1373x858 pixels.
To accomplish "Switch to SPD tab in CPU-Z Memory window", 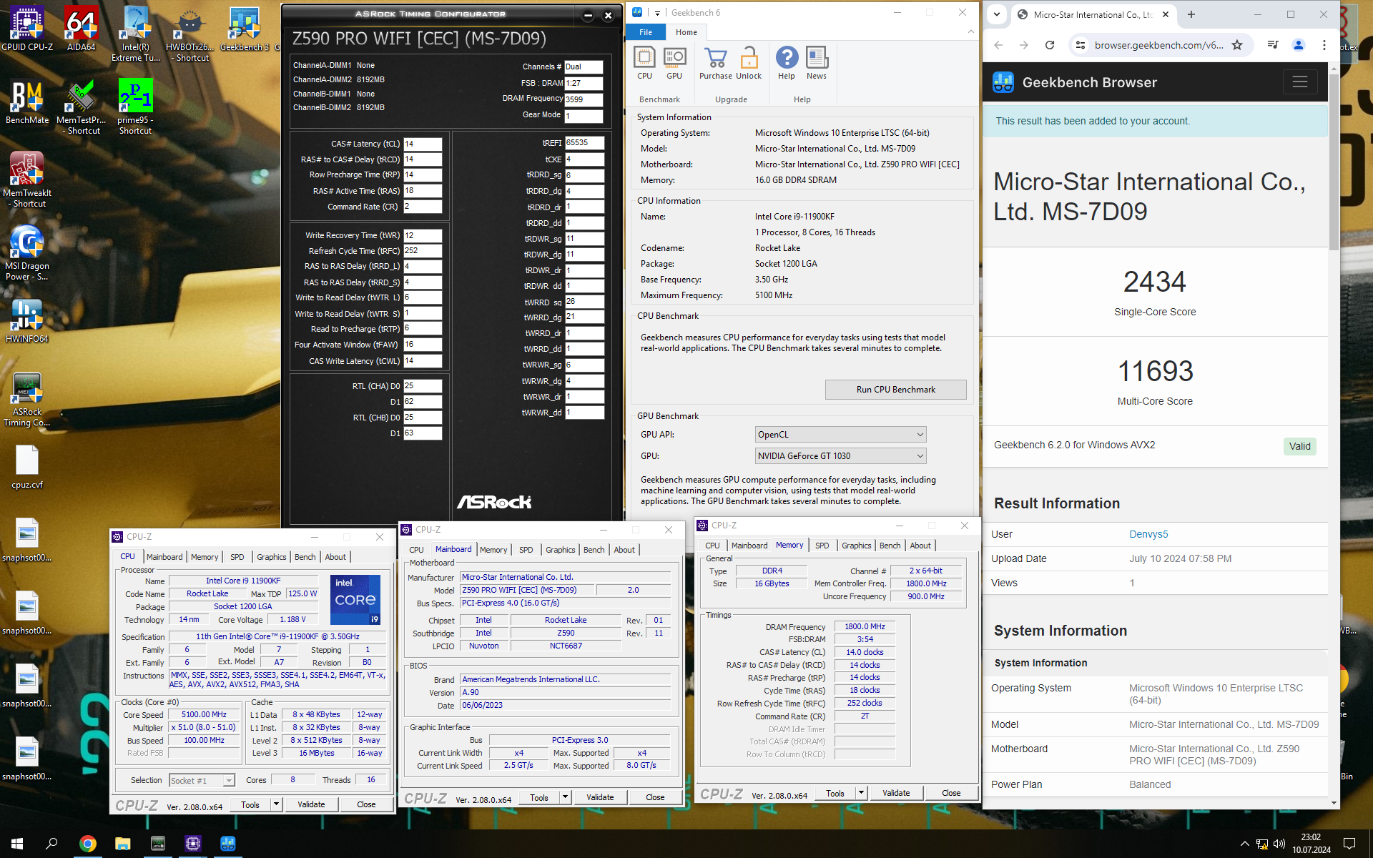I will pos(822,546).
